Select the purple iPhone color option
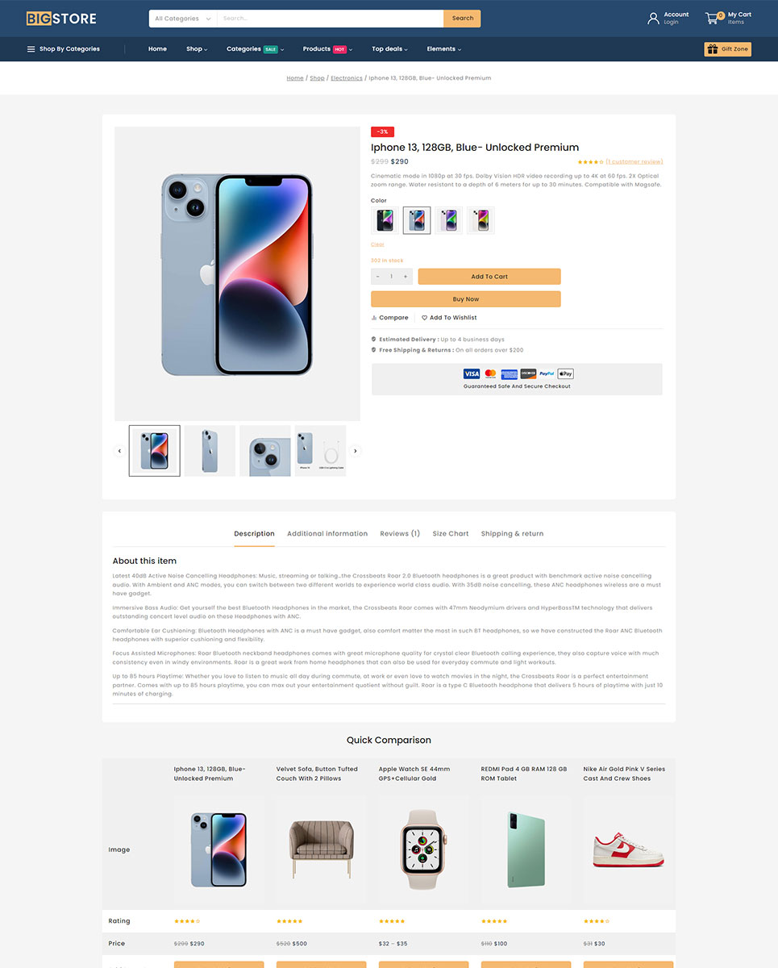Viewport: 778px width, 968px height. click(449, 220)
